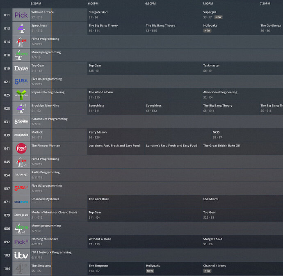The image size is (283, 276).
Task: Open Unsolved Mysteries on channel 071
Action: (x=59, y=201)
